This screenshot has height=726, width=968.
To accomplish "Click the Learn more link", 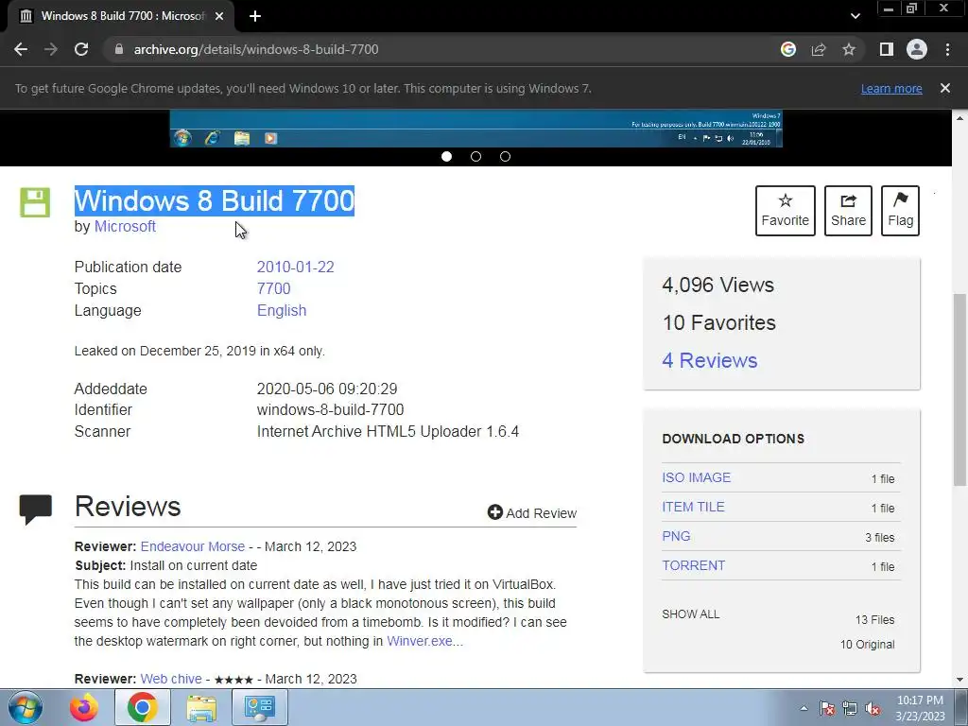I will 891,88.
